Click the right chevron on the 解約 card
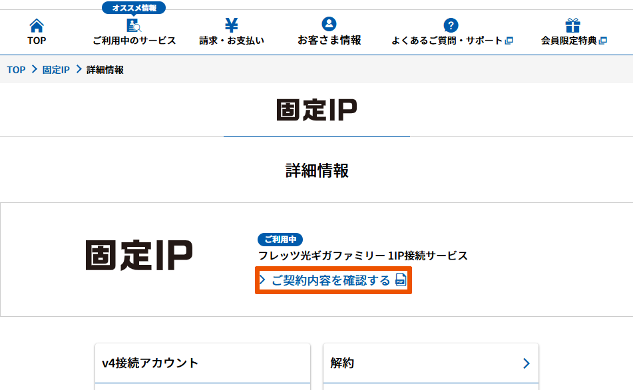 click(x=526, y=363)
